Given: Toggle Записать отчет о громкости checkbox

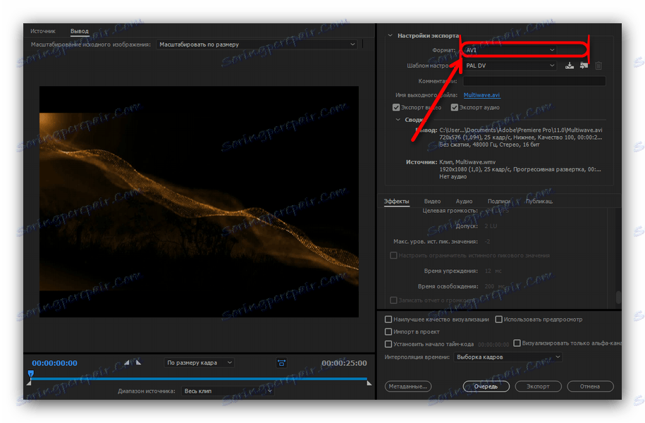Looking at the screenshot, I should tap(393, 300).
